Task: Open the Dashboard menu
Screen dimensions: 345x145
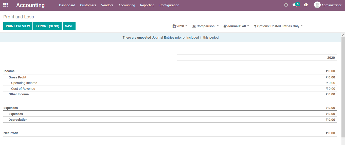Action: pos(67,5)
